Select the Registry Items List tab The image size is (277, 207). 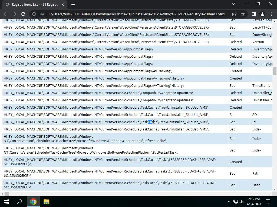pyautogui.click(x=34, y=5)
